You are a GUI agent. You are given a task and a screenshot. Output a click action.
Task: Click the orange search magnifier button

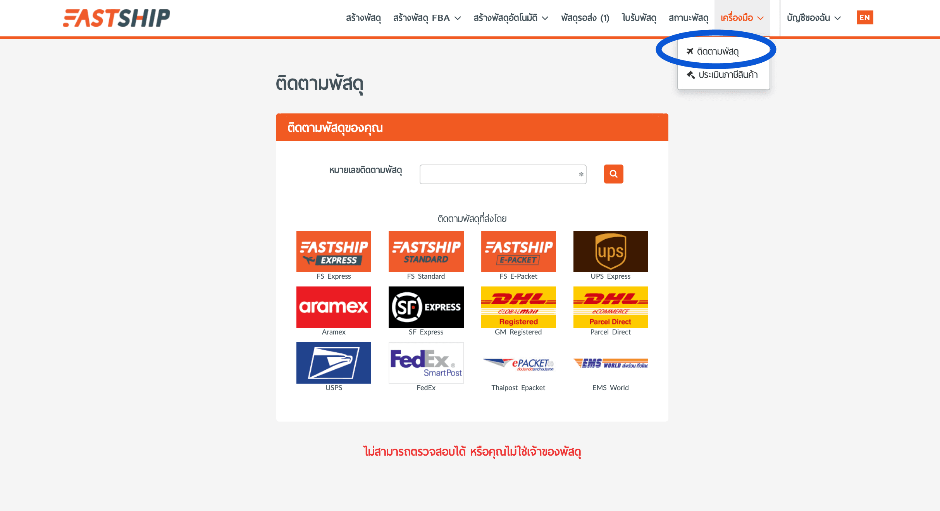tap(613, 174)
